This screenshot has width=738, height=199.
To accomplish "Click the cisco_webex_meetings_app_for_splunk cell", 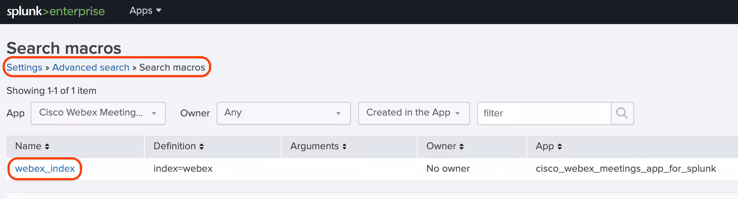I will click(626, 169).
